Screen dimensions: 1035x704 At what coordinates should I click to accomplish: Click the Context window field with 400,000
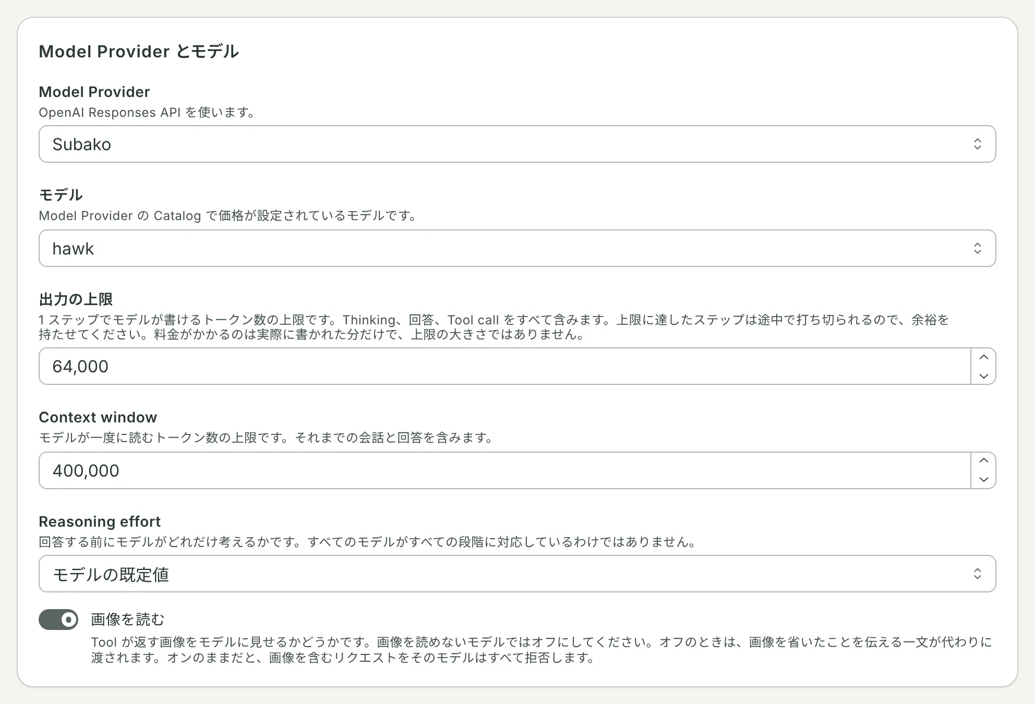pyautogui.click(x=504, y=470)
